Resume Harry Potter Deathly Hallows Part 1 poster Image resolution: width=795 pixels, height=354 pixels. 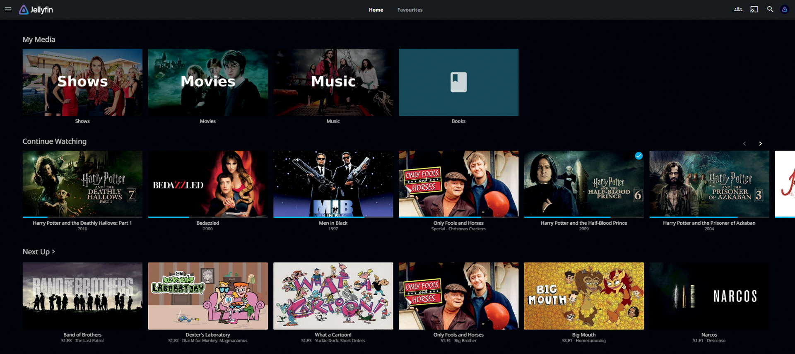82,183
